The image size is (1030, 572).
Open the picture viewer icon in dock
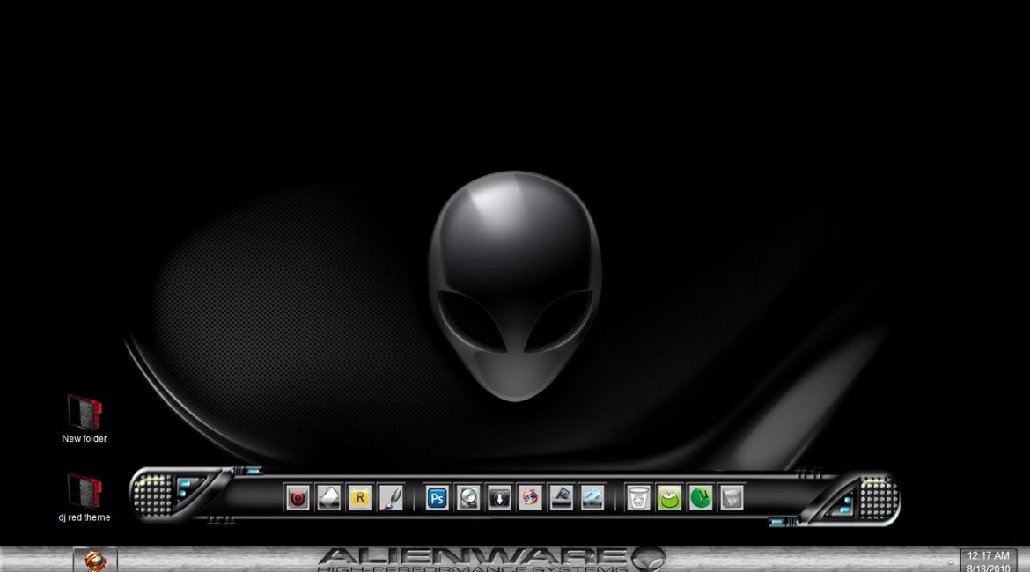point(561,498)
